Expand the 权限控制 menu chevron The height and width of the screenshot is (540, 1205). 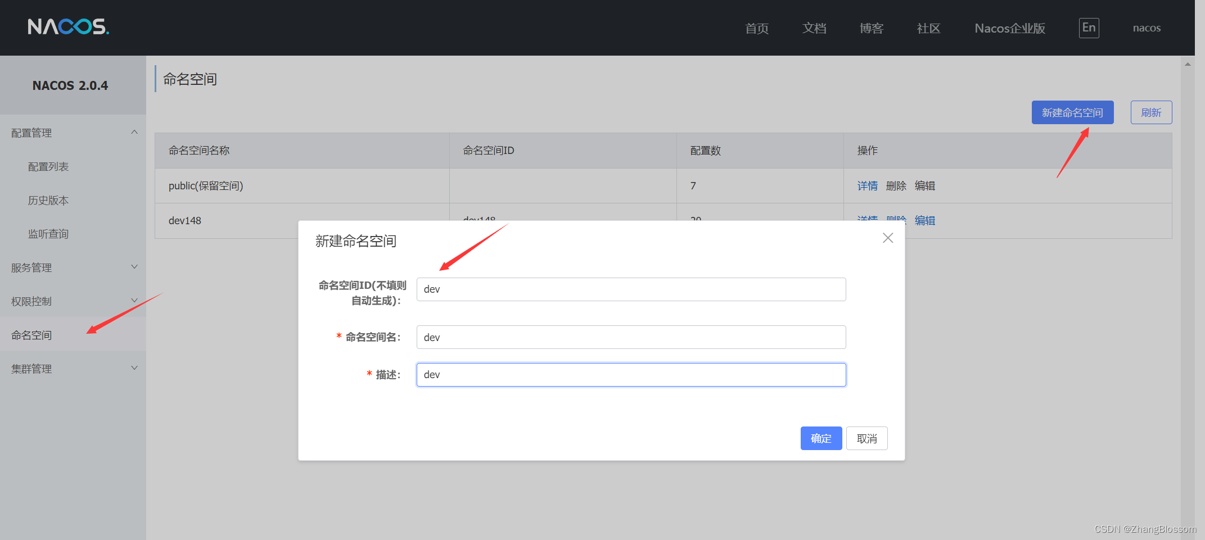(x=134, y=301)
